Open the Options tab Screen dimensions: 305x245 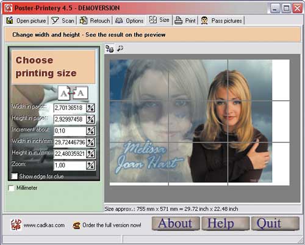[x=129, y=21]
